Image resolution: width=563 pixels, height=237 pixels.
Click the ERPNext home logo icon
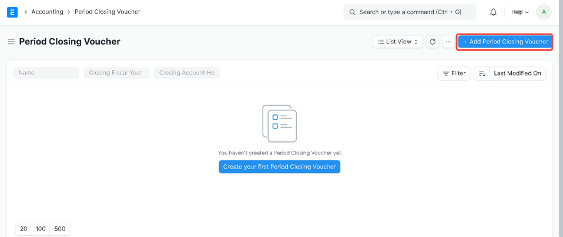[x=12, y=12]
